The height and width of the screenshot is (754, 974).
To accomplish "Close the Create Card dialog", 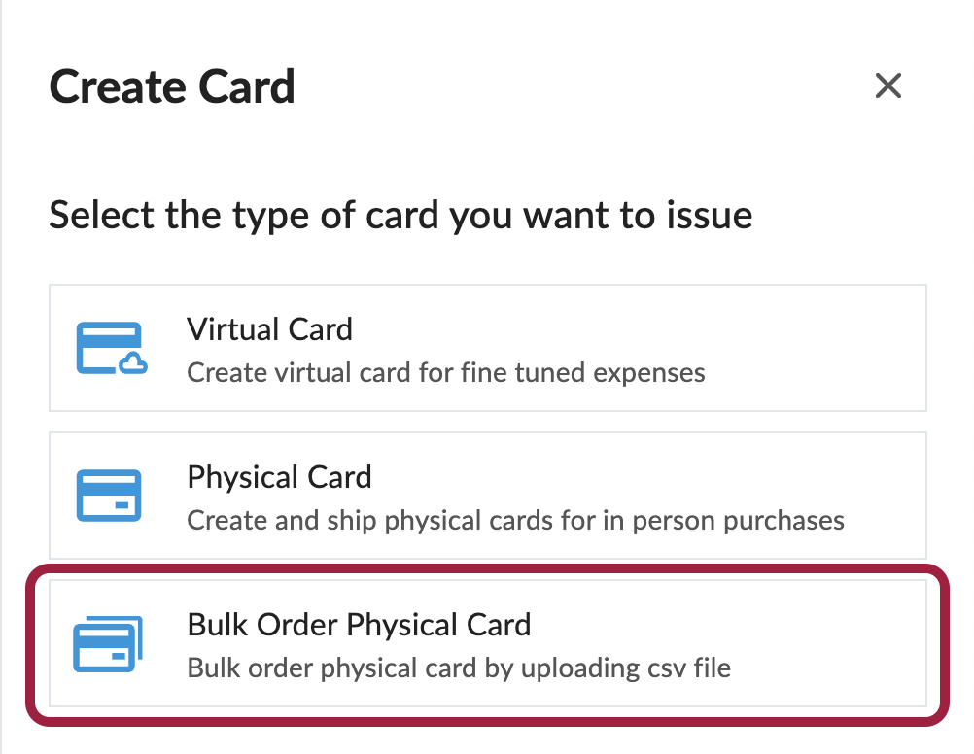I will point(888,86).
